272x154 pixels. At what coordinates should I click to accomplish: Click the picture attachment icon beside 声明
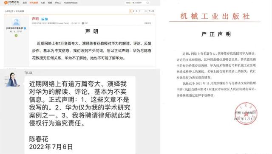coord(42,19)
